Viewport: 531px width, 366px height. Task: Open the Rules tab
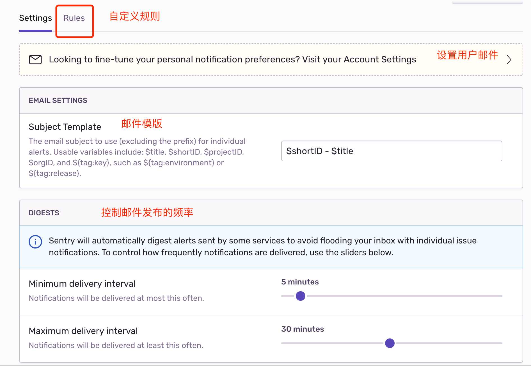pos(74,18)
